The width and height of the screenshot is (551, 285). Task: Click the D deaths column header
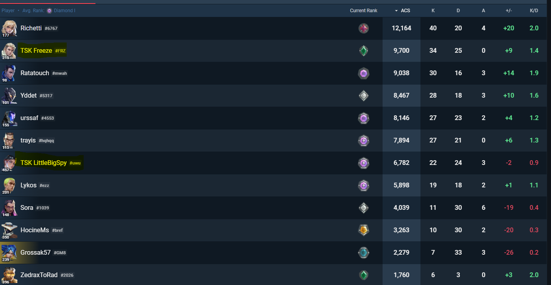458,11
